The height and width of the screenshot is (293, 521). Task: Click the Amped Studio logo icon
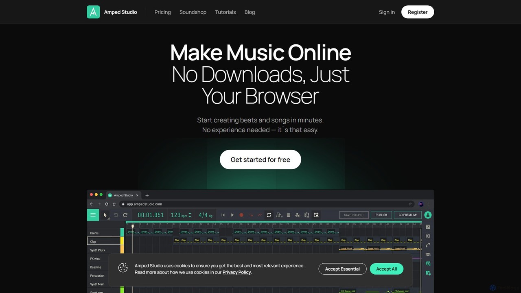coord(93,12)
